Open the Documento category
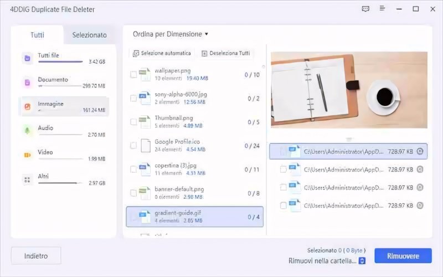 [x=64, y=83]
